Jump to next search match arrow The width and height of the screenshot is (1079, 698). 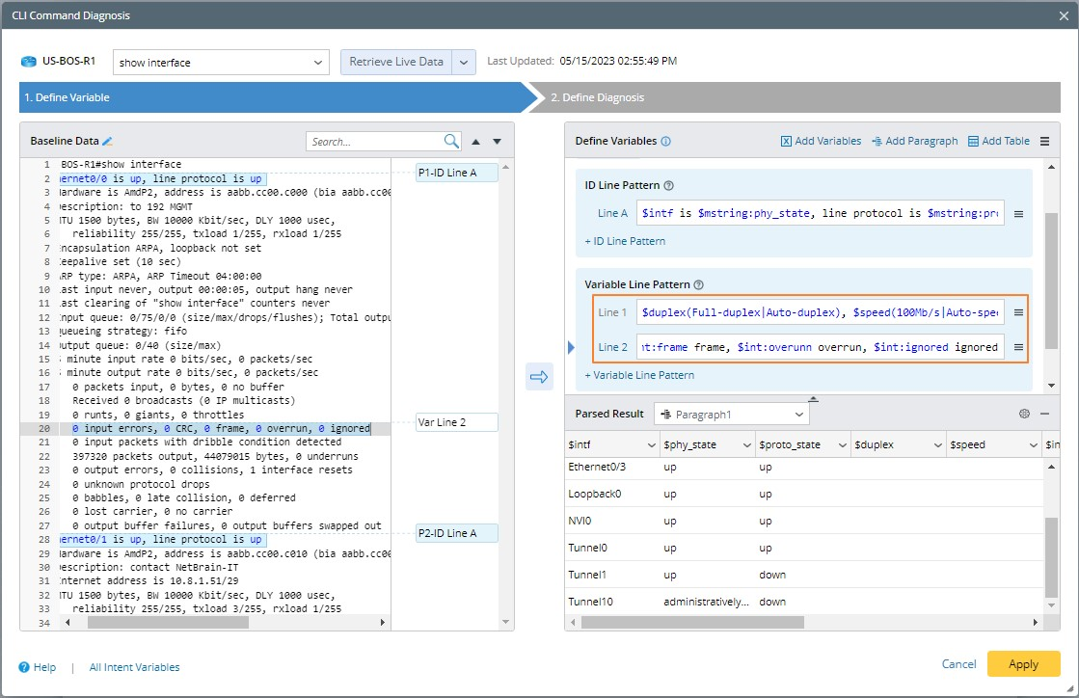point(498,142)
